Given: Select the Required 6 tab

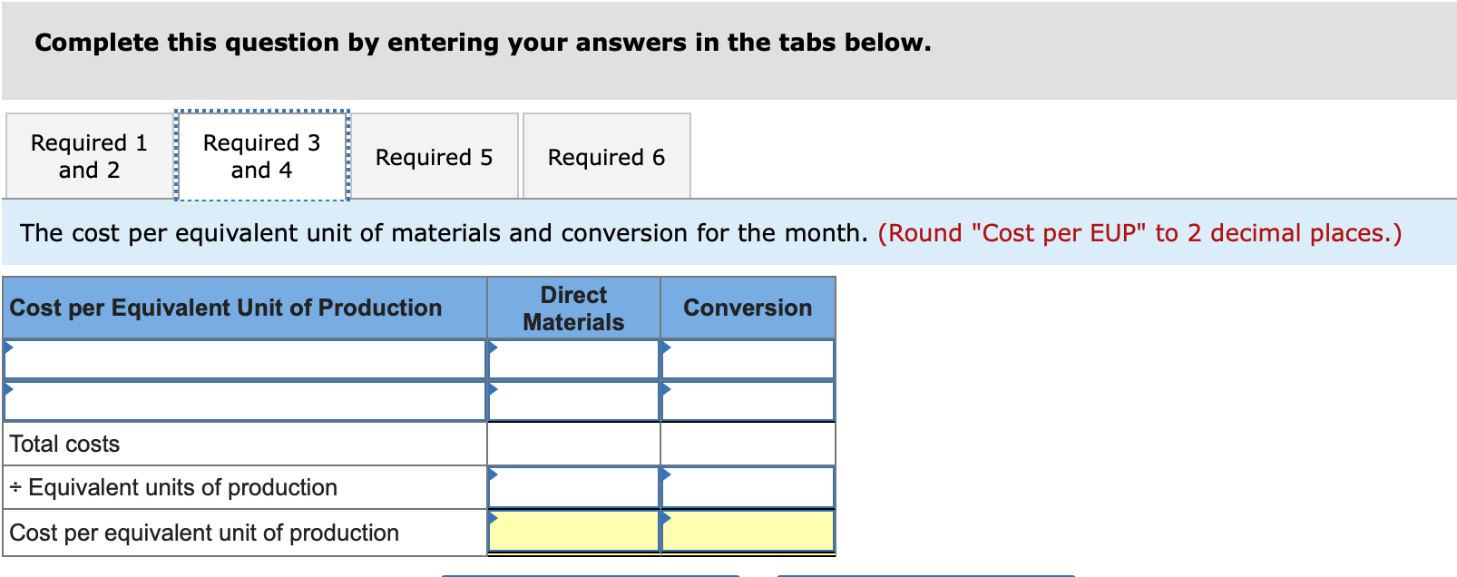Looking at the screenshot, I should 605,156.
